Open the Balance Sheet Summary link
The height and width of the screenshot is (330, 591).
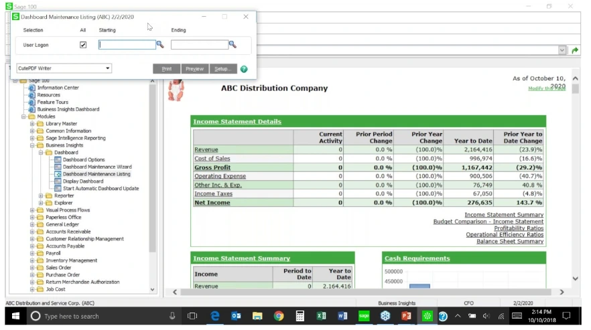point(510,241)
